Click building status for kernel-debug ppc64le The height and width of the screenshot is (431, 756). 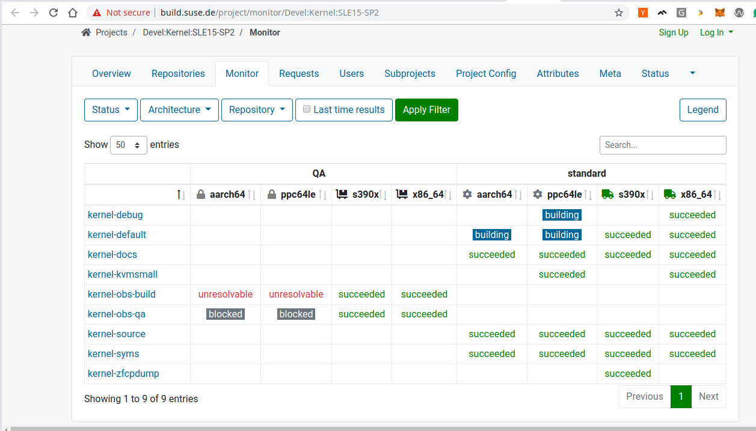(x=562, y=215)
